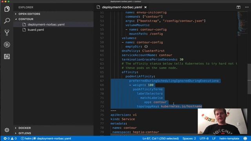Open the Extensions view icon

(x=7, y=56)
